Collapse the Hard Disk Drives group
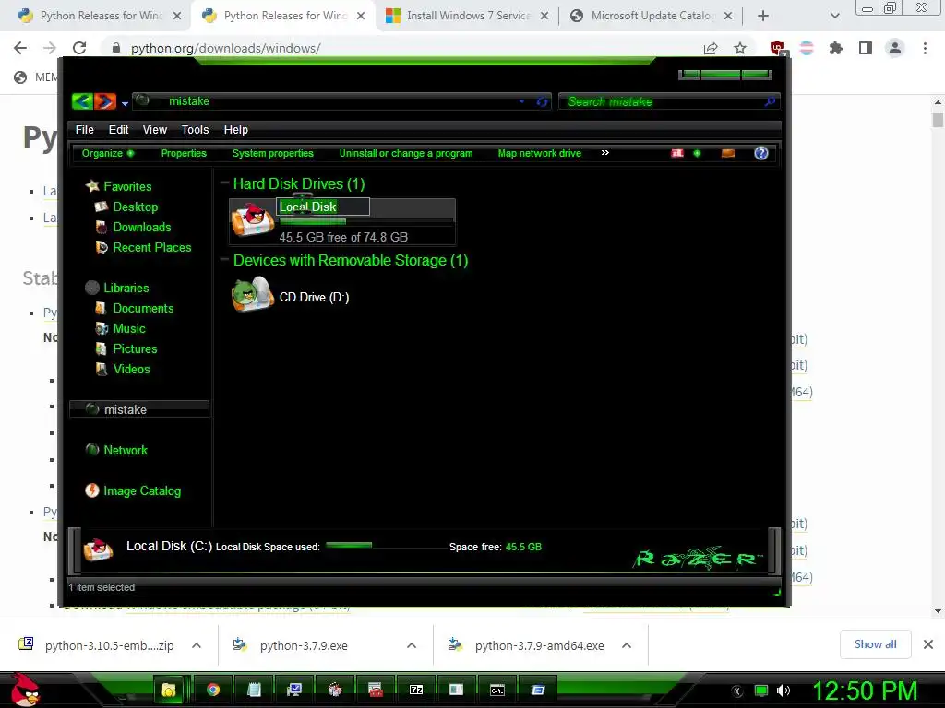The image size is (945, 708). coord(225,183)
